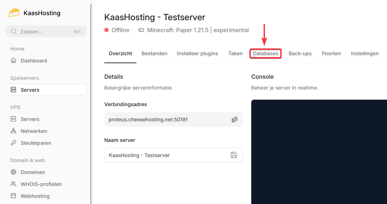Screen dimensions: 387x204
Task: Open Servers under VPS
Action: (x=46, y=119)
